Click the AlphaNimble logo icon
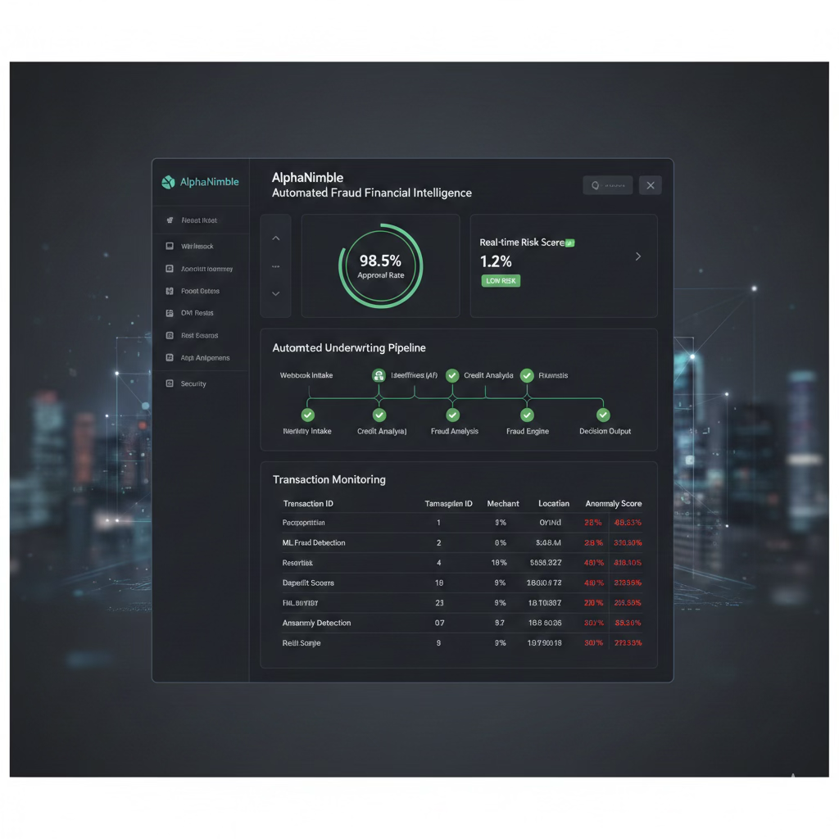The height and width of the screenshot is (839, 839). [x=168, y=181]
